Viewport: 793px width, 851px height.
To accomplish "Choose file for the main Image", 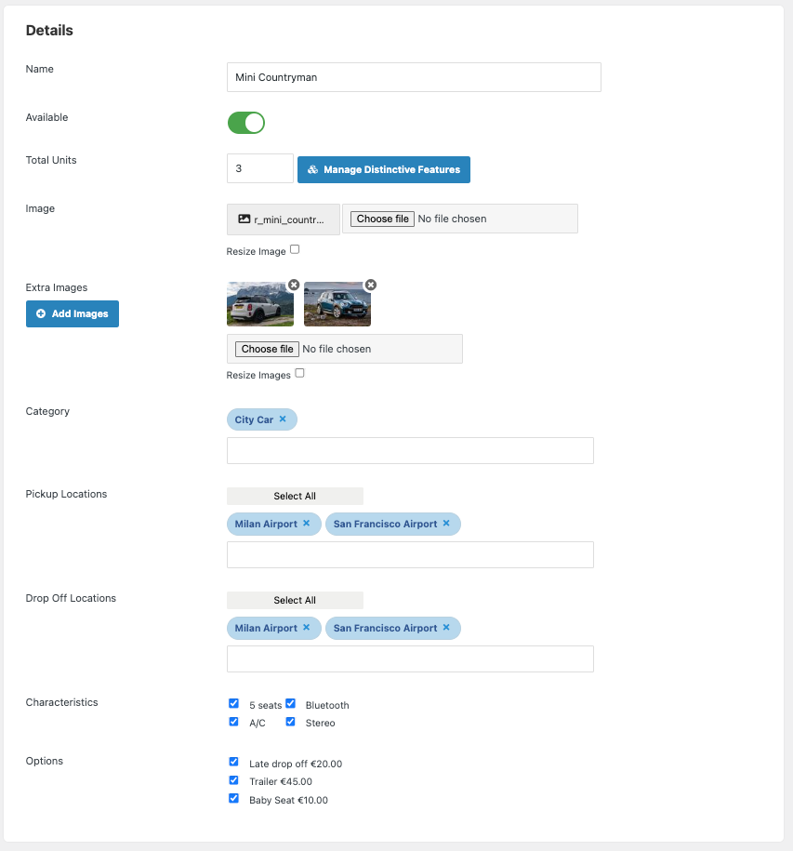I will pyautogui.click(x=382, y=219).
